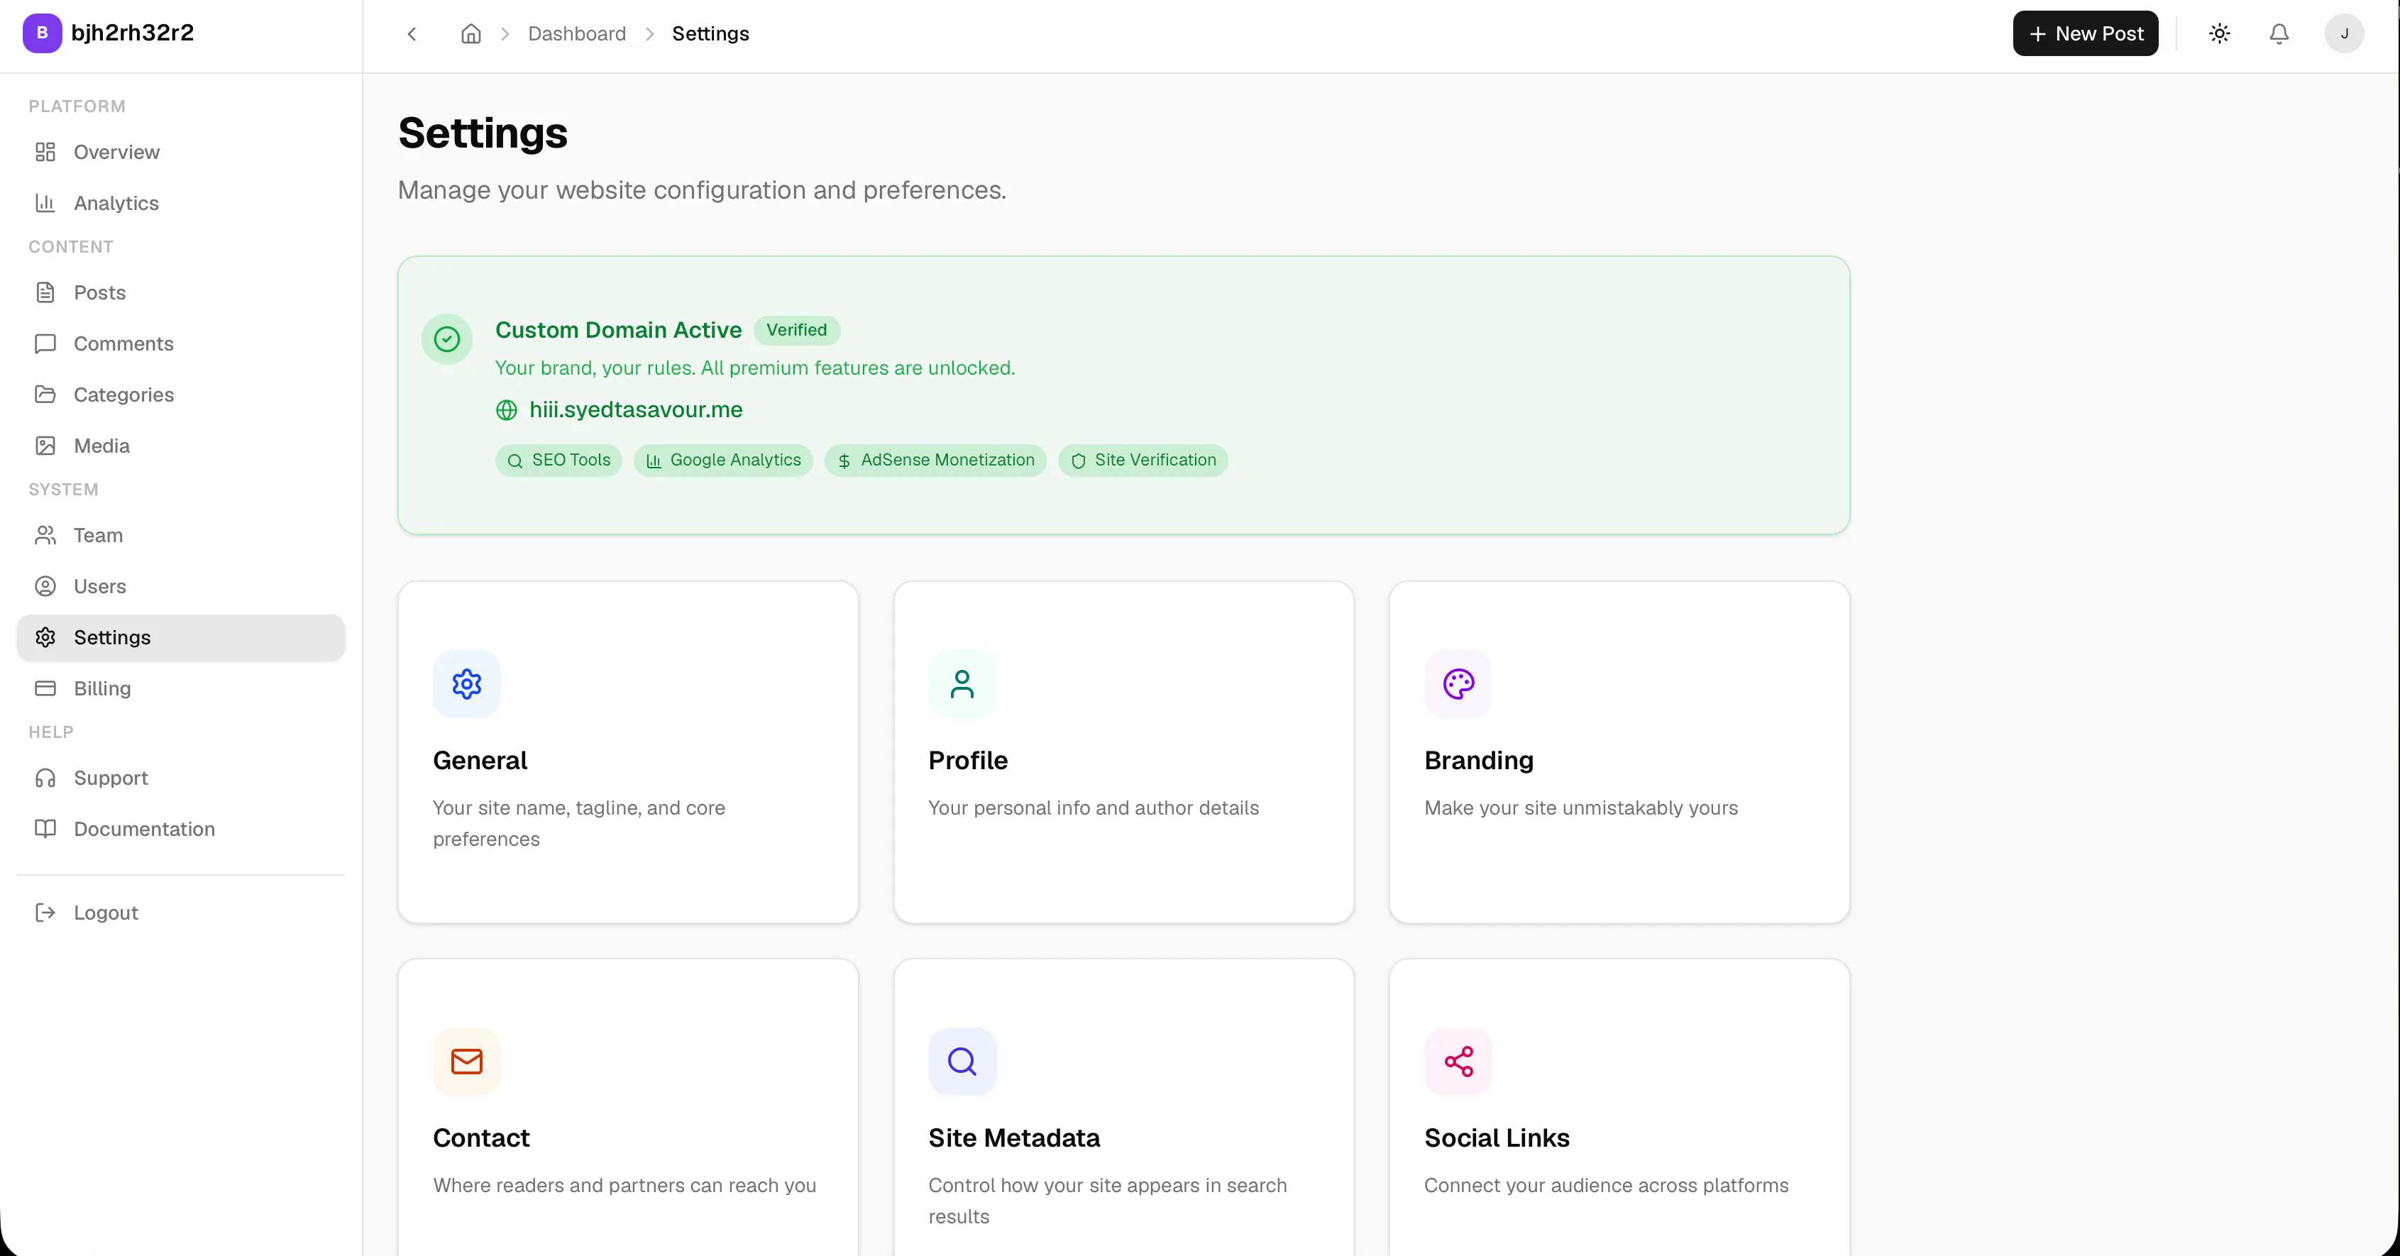Screen dimensions: 2400x1256
Task: Open the user avatar J menu
Action: 2344,33
